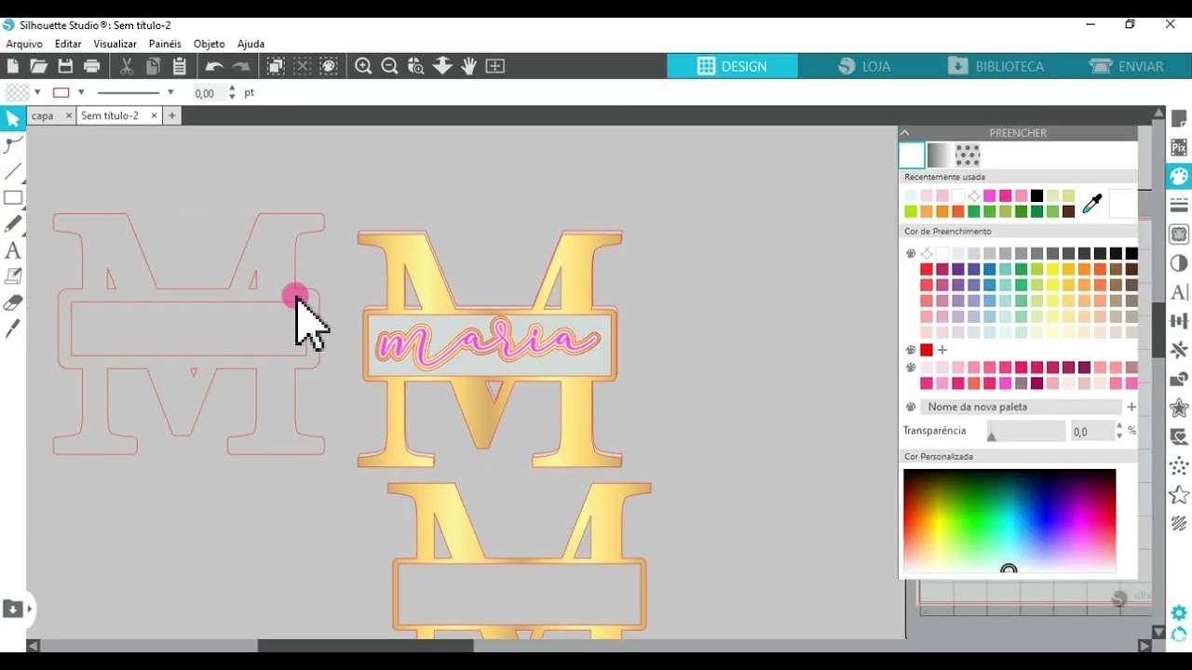Redo the last undone action
The image size is (1192, 670).
coord(241,66)
